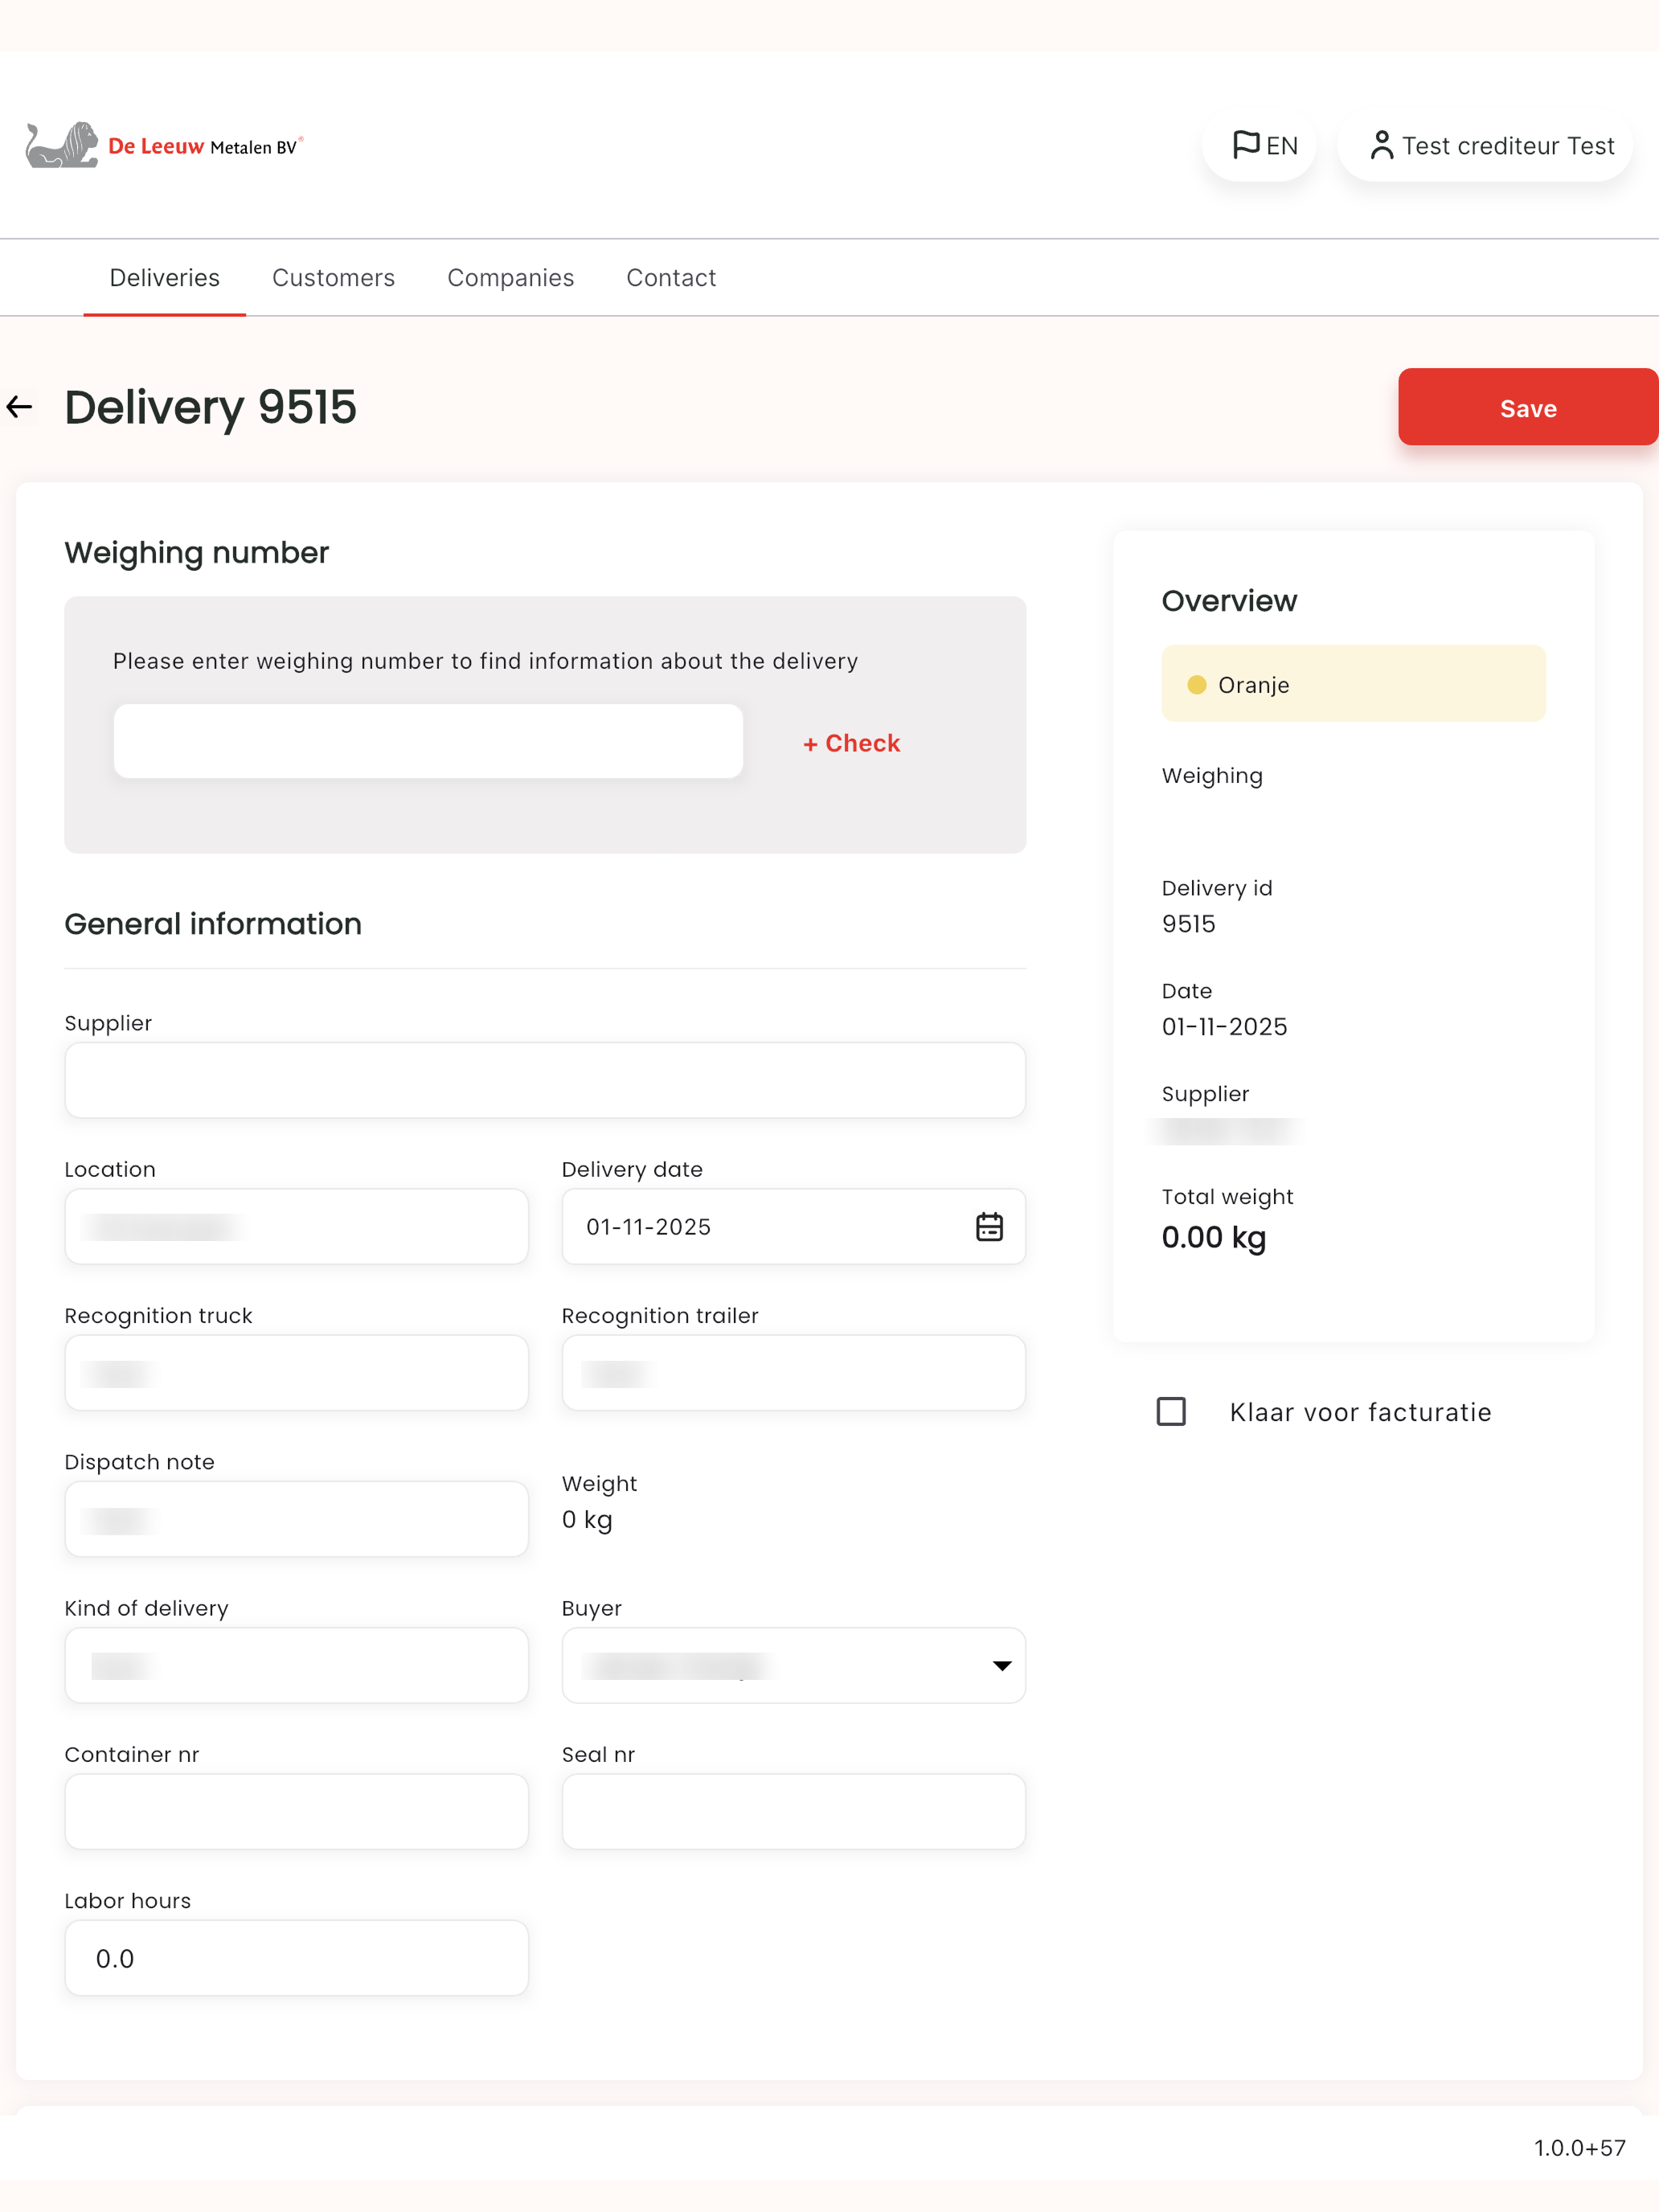Tick the Klaar voor facturatie checkbox
The height and width of the screenshot is (2212, 1659).
(x=1171, y=1412)
